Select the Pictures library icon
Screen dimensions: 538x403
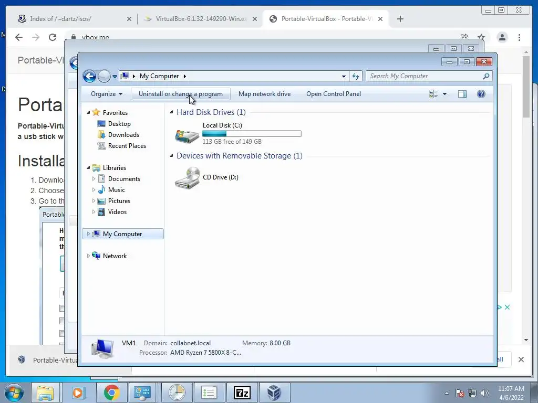[x=101, y=201]
